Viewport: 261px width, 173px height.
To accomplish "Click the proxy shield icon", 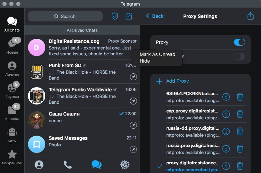I will click(115, 16).
